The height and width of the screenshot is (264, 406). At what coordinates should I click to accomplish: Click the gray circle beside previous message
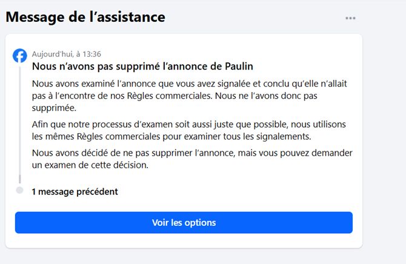click(19, 190)
